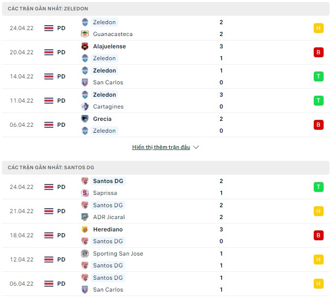Click the Sporting San Jose team name

[x=118, y=254]
